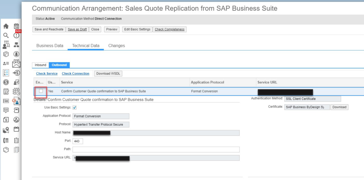Open the arrow into dollar coin icon
The height and width of the screenshot is (180, 364).
[16, 73]
